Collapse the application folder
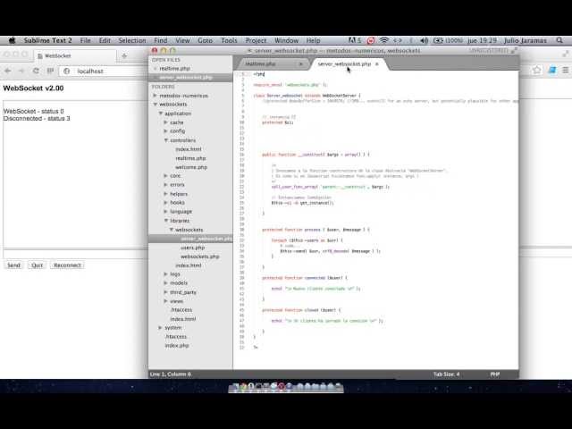The image size is (572, 429). (161, 114)
